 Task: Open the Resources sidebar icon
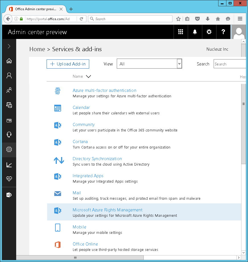[9, 105]
